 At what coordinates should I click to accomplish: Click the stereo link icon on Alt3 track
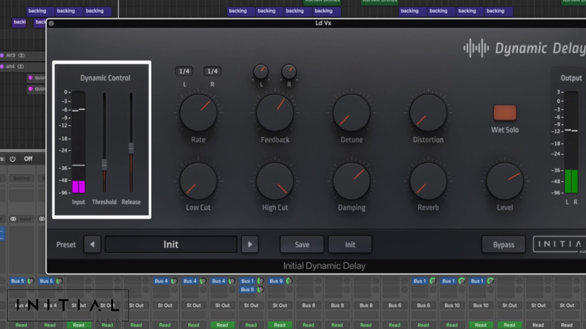click(x=22, y=55)
